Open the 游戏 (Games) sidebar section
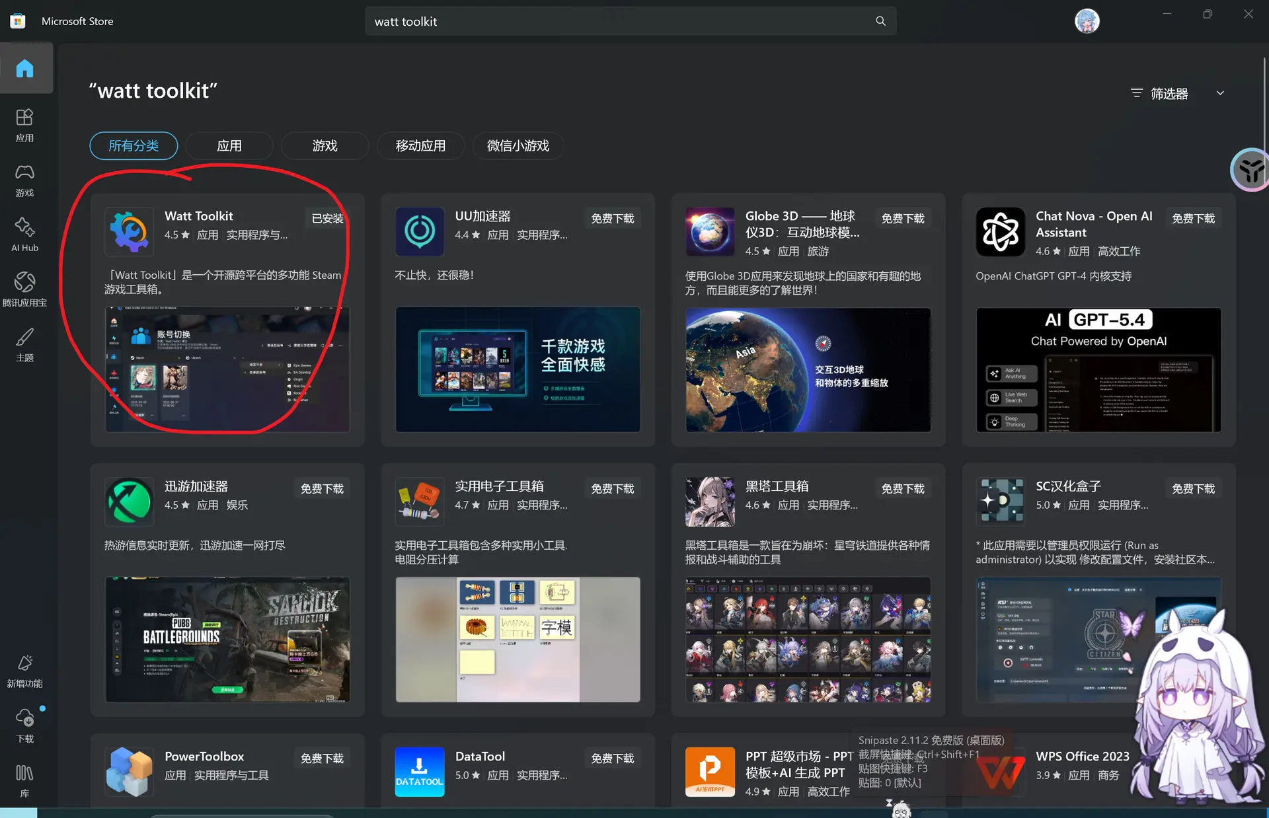Image resolution: width=1269 pixels, height=818 pixels. pos(25,180)
